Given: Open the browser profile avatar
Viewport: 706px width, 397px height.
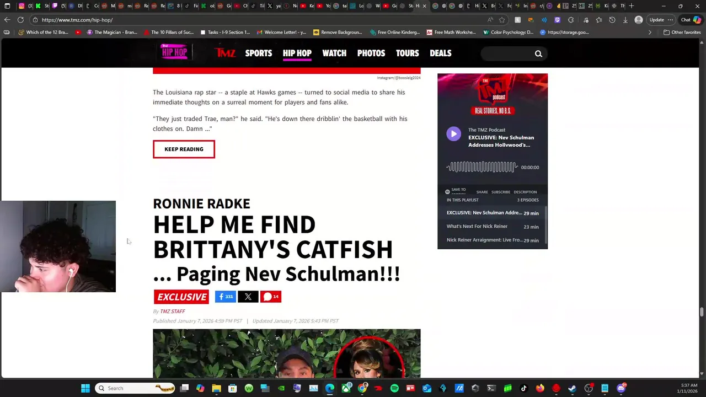Looking at the screenshot, I should [639, 20].
